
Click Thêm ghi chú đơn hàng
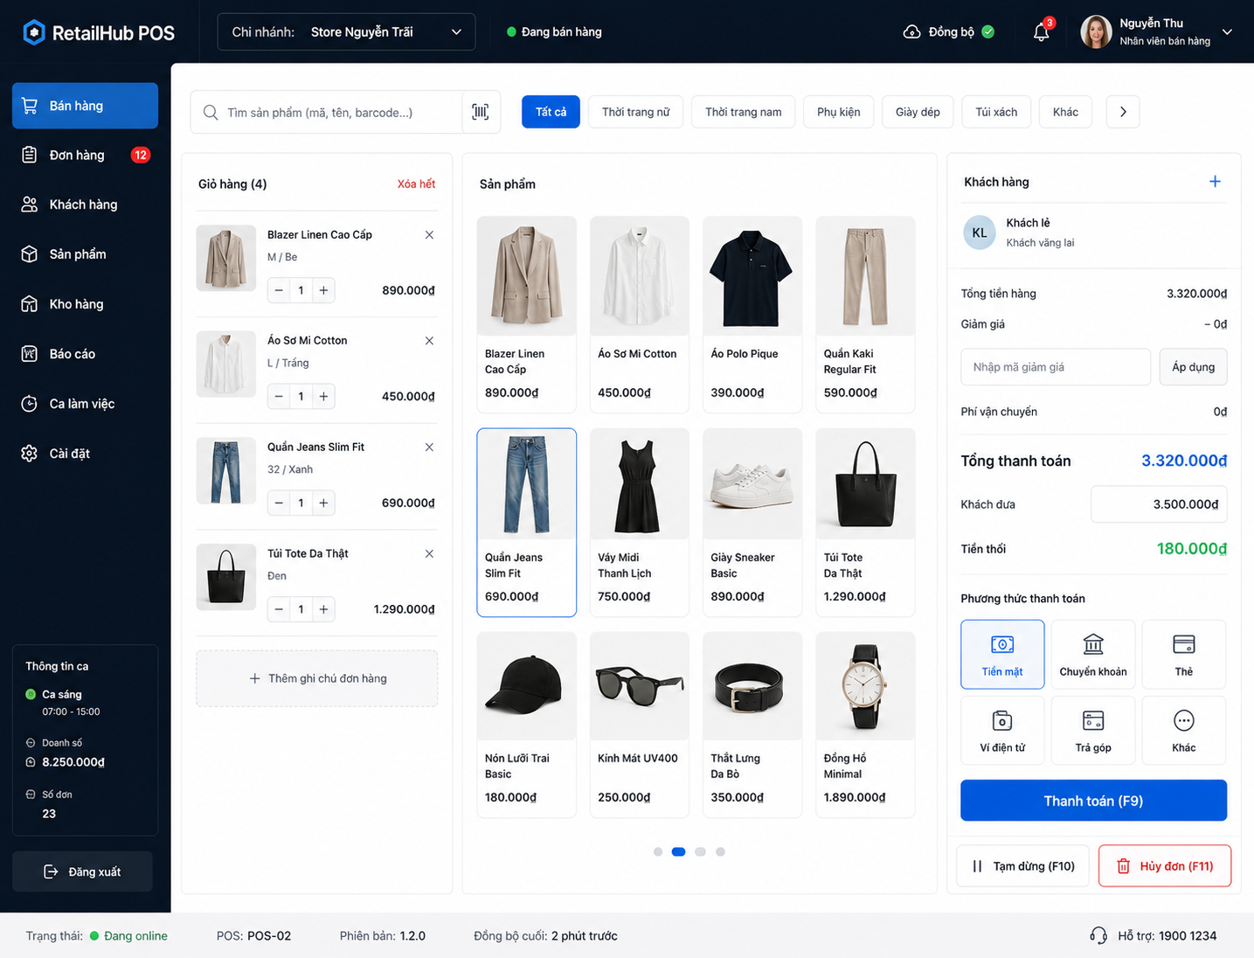[x=317, y=678]
